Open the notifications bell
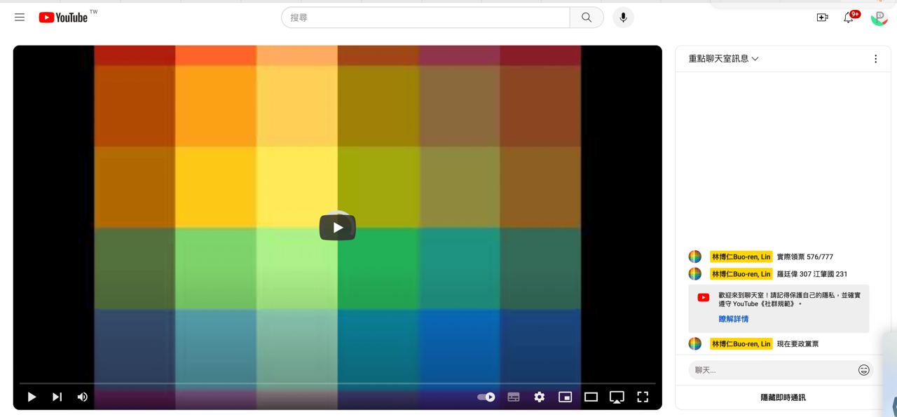 pyautogui.click(x=849, y=18)
